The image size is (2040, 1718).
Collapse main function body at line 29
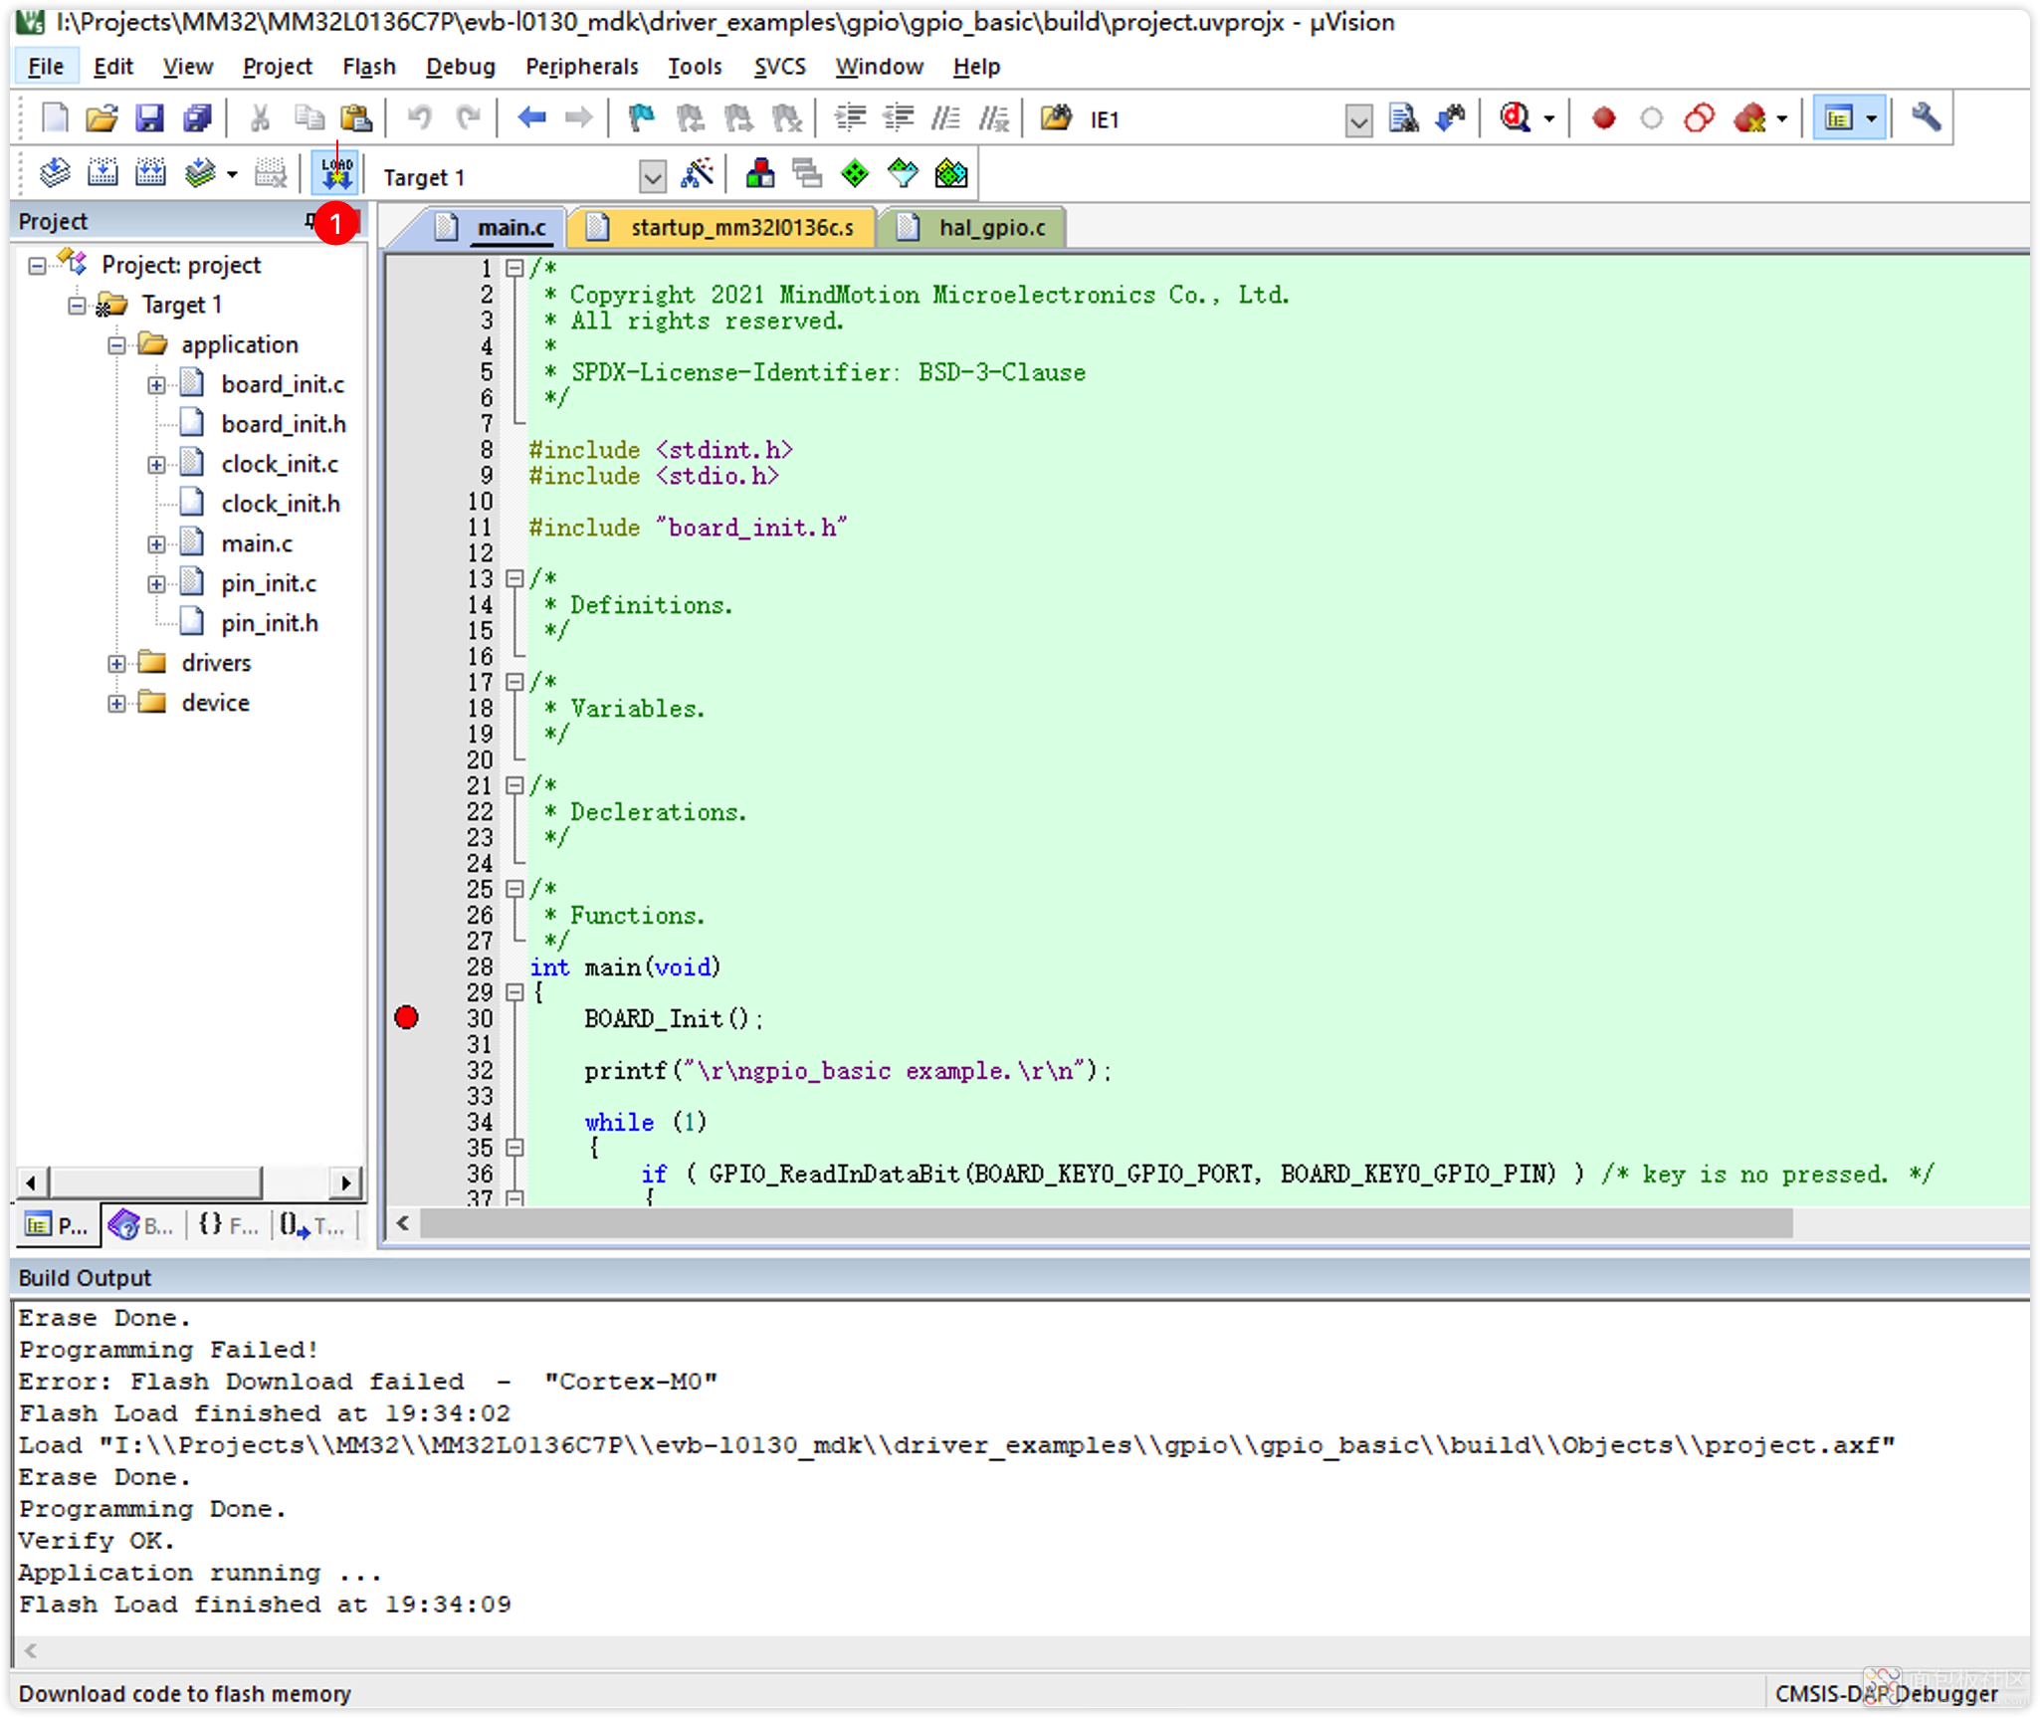(x=514, y=992)
